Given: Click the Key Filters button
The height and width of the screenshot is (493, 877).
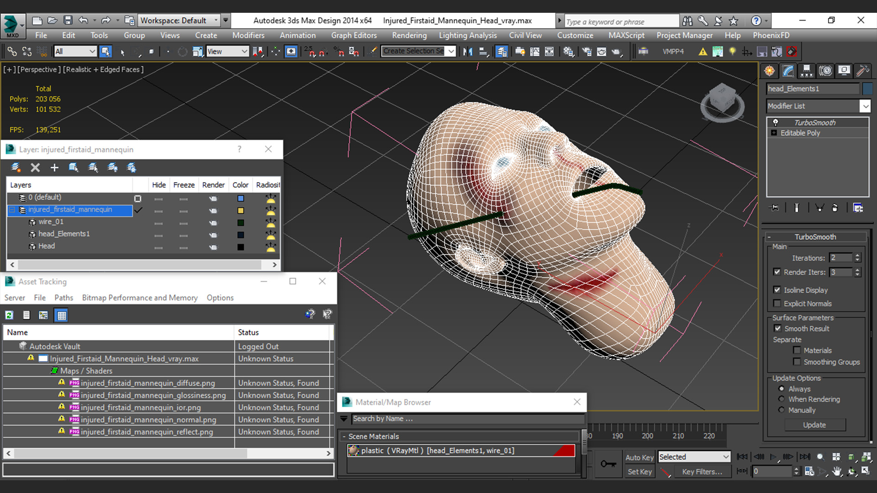Looking at the screenshot, I should [x=702, y=472].
